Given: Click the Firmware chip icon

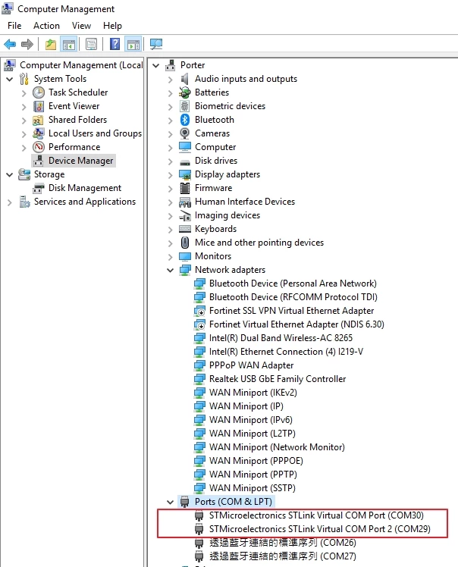Looking at the screenshot, I should point(185,188).
